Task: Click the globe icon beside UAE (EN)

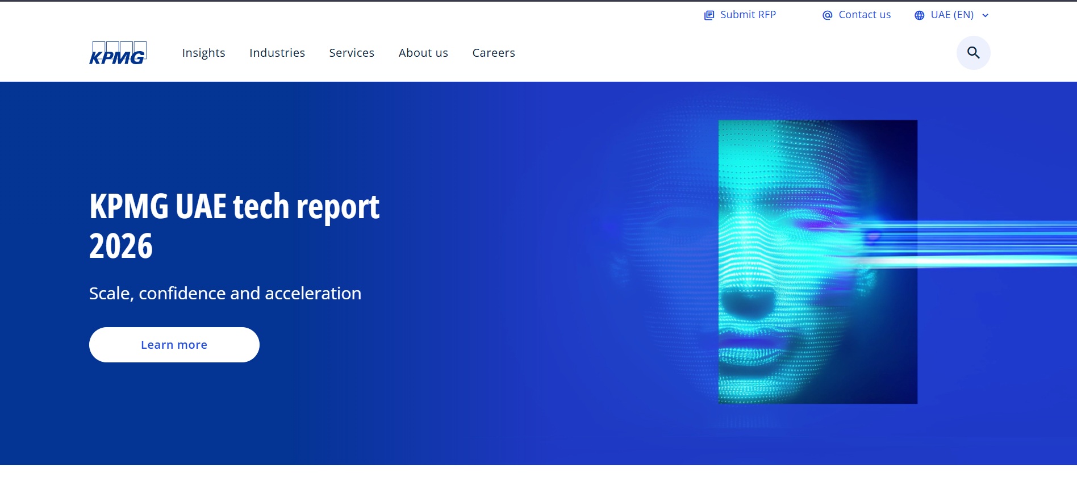Action: pos(919,15)
